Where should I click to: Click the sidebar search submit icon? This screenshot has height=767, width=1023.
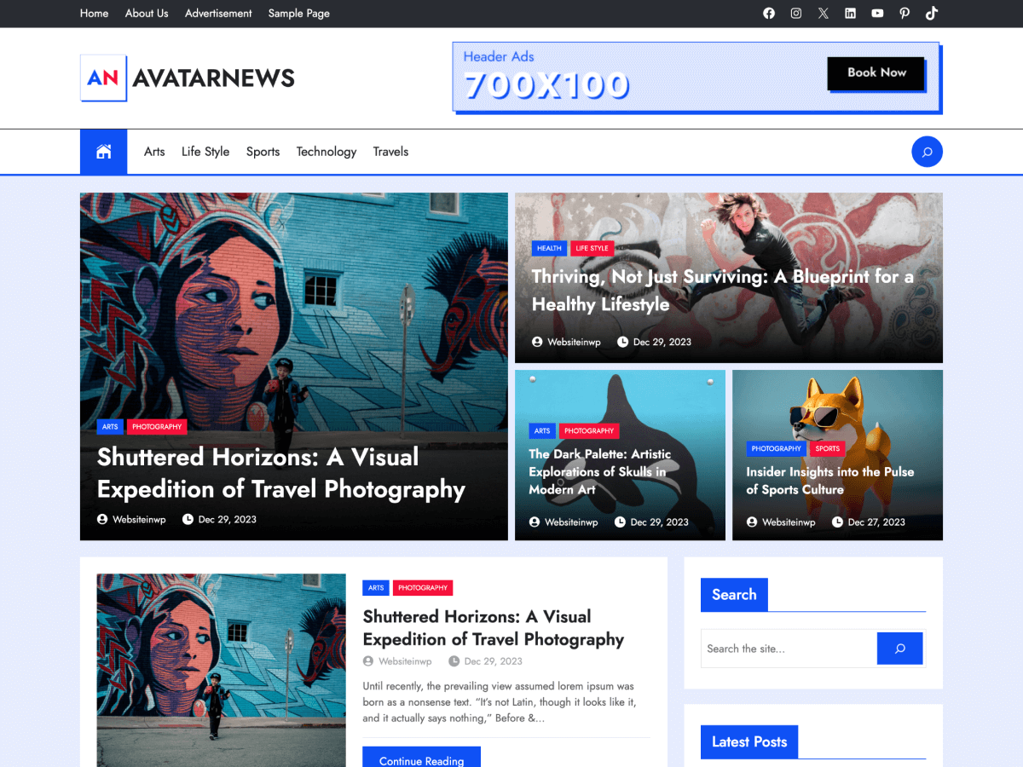(x=899, y=648)
